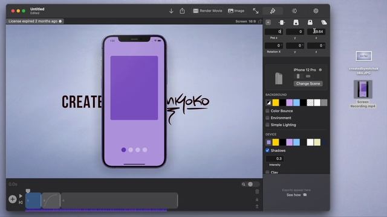Select the pale yellow device color swatch
The height and width of the screenshot is (217, 387).
click(x=317, y=142)
